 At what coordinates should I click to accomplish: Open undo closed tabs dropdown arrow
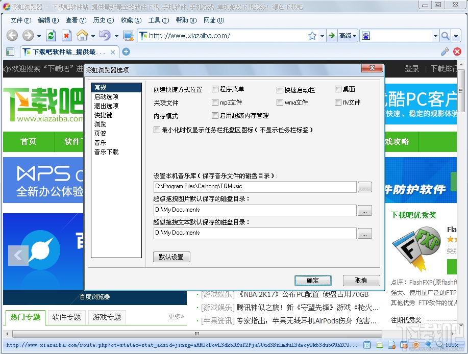(x=116, y=36)
